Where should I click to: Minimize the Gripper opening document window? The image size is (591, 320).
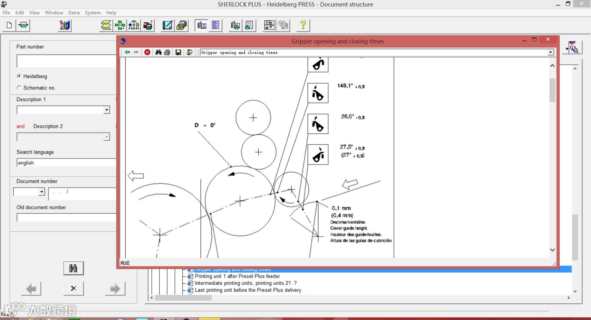click(x=525, y=40)
